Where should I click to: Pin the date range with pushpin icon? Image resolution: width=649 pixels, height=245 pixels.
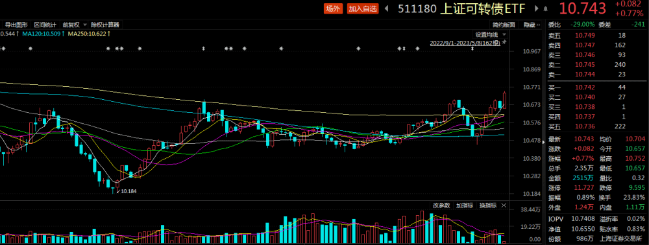click(x=504, y=42)
